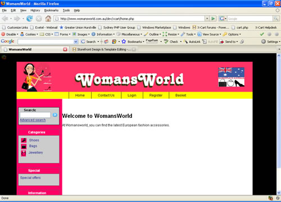
Task: Click Login in the yellow navigation bar
Action: coord(132,95)
